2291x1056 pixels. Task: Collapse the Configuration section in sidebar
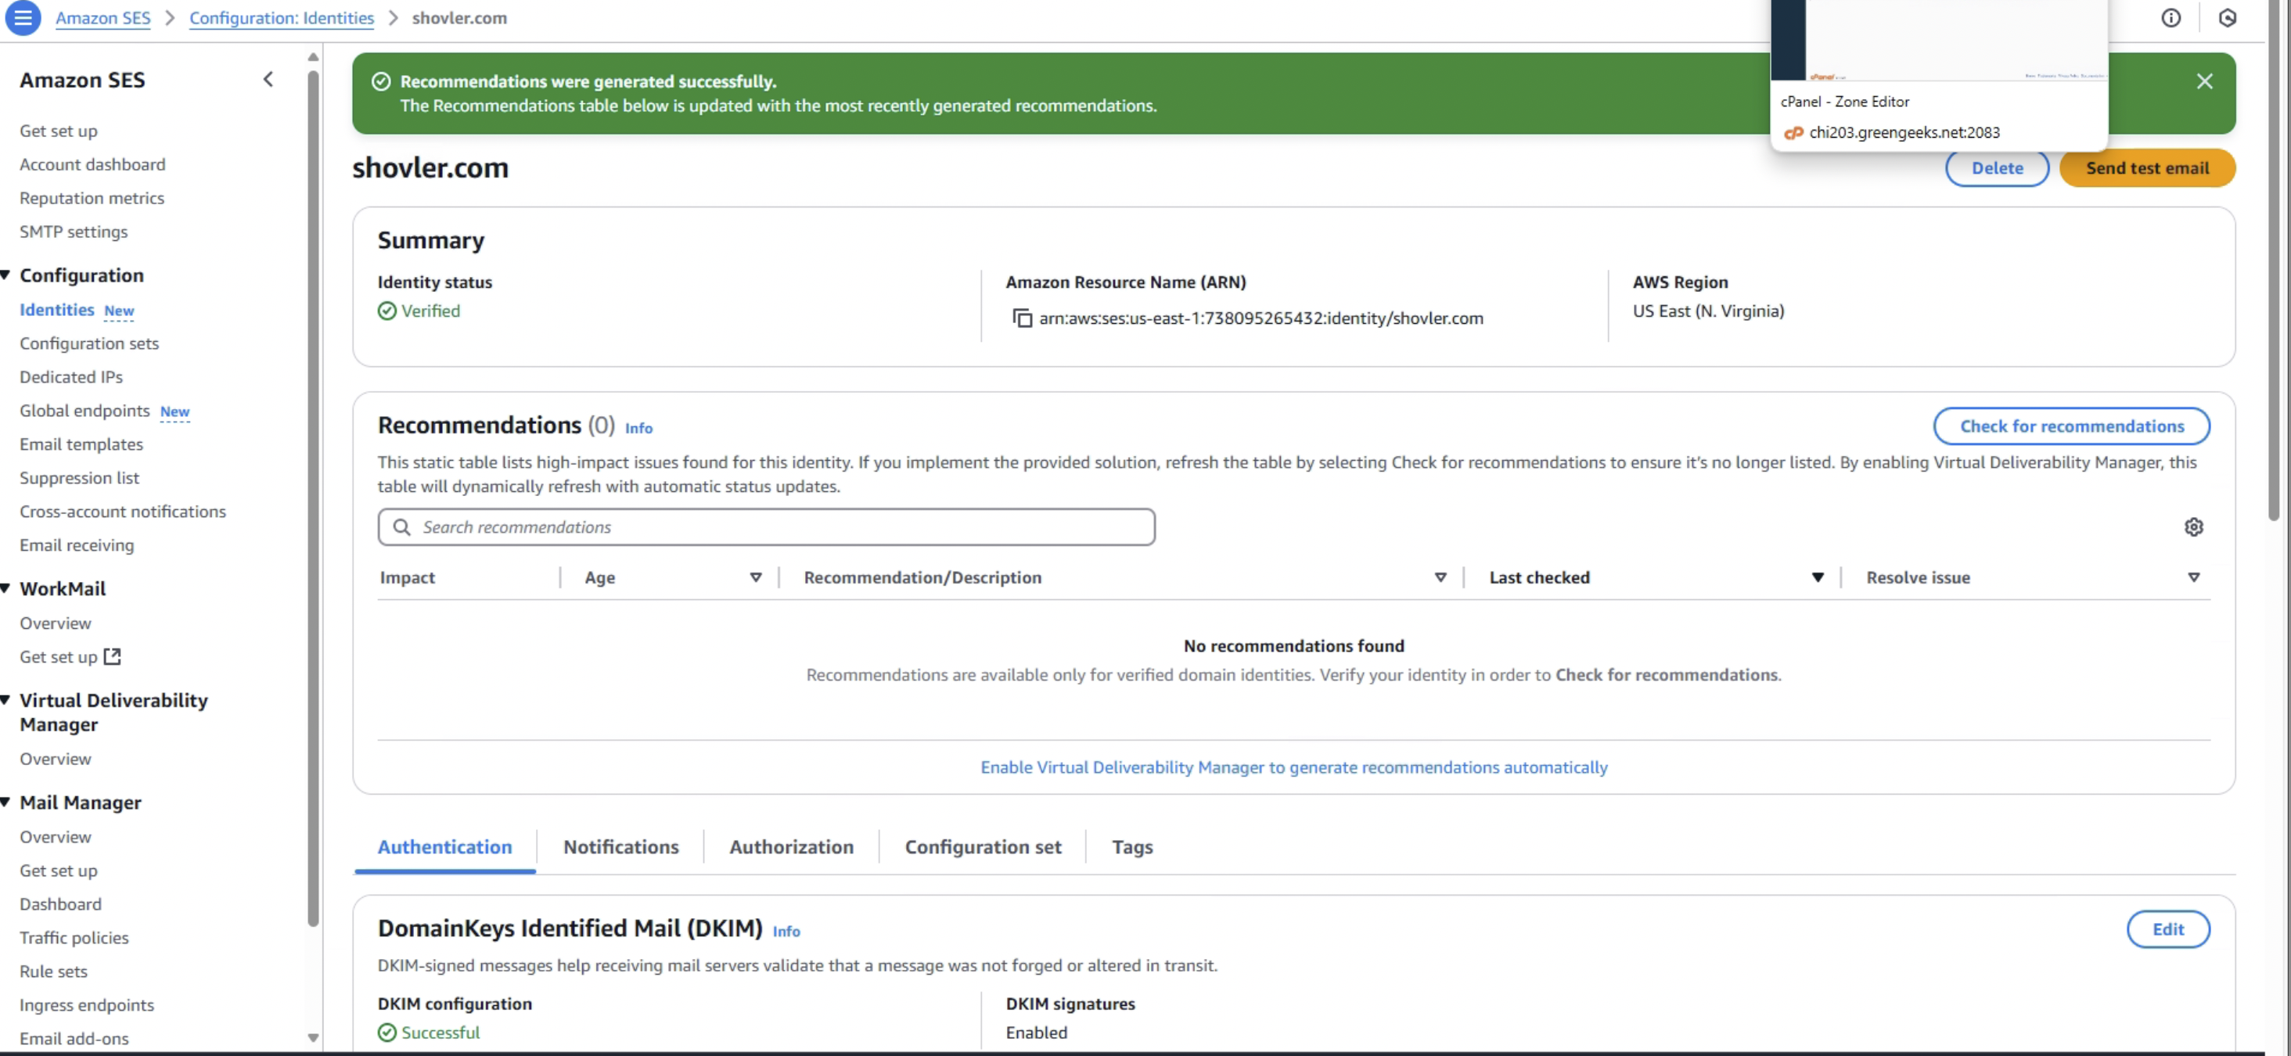coord(5,275)
